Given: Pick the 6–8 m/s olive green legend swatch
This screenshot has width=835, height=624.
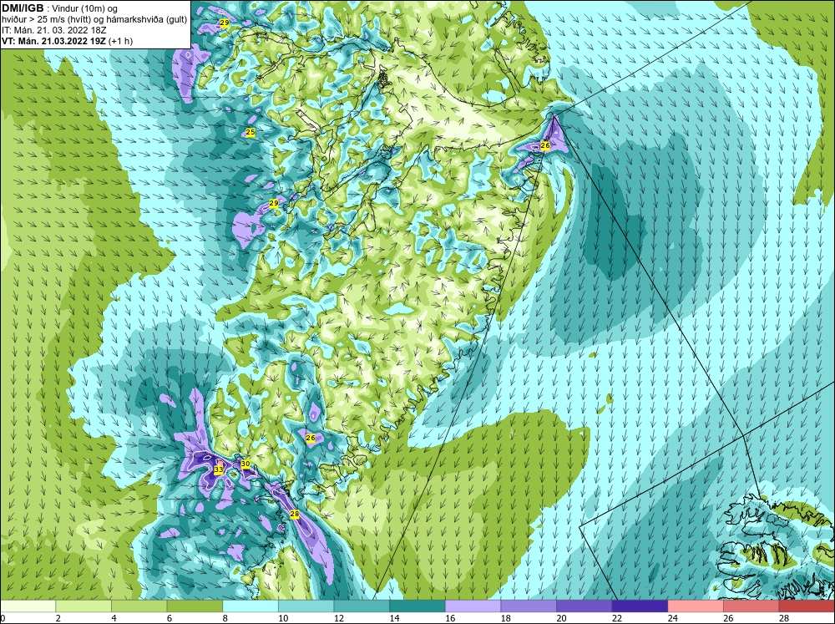Looking at the screenshot, I should click(x=195, y=606).
